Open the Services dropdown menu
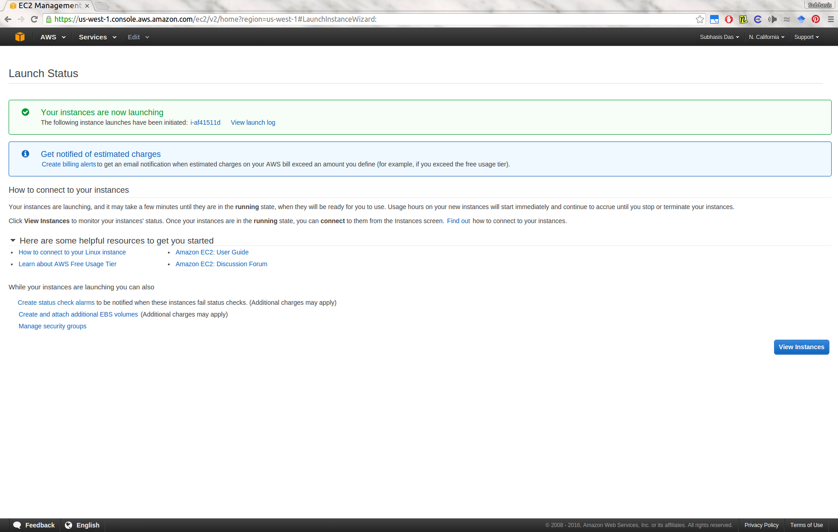 coord(97,37)
